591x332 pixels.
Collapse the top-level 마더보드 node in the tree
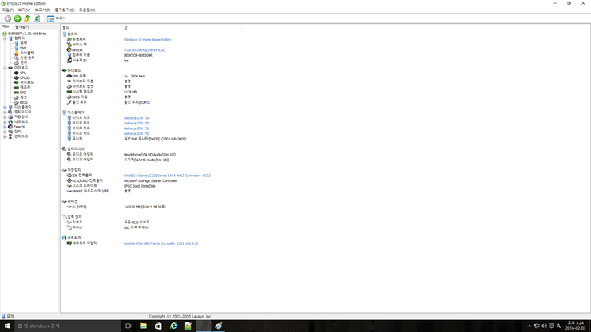(5, 68)
